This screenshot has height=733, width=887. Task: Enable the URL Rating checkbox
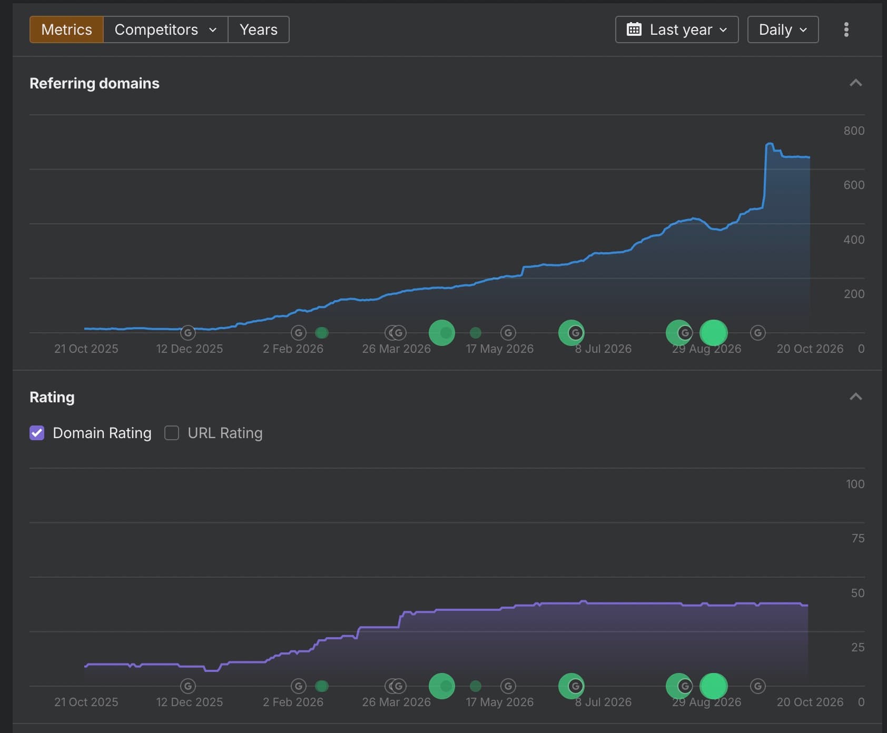(172, 433)
